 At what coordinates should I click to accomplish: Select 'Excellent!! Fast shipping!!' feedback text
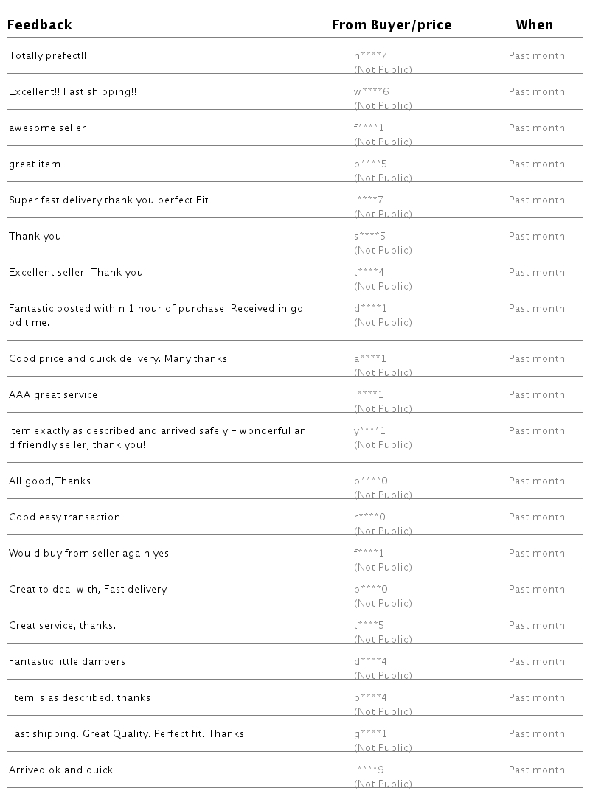pyautogui.click(x=72, y=92)
